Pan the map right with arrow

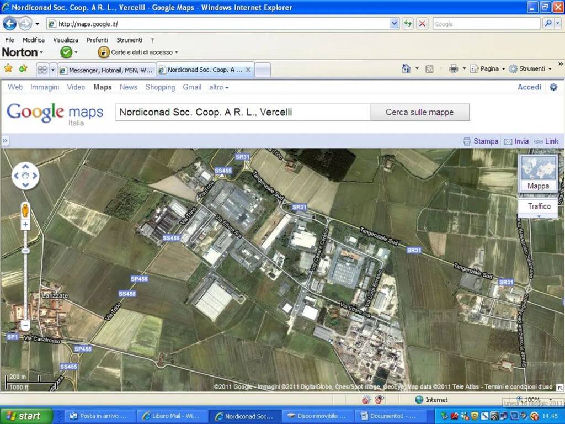(35, 176)
